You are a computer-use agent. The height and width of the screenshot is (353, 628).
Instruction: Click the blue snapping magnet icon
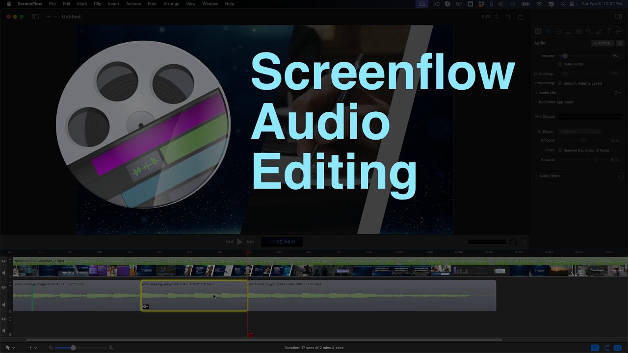tap(606, 348)
